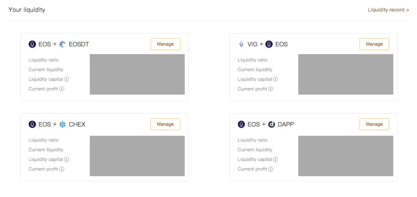Click EOS icon in EOS + EOSDT card

[x=32, y=44]
